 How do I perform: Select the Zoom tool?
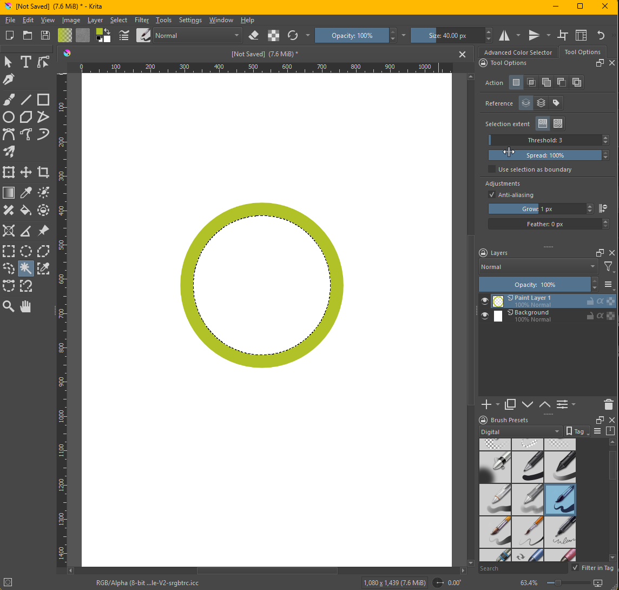(x=9, y=306)
